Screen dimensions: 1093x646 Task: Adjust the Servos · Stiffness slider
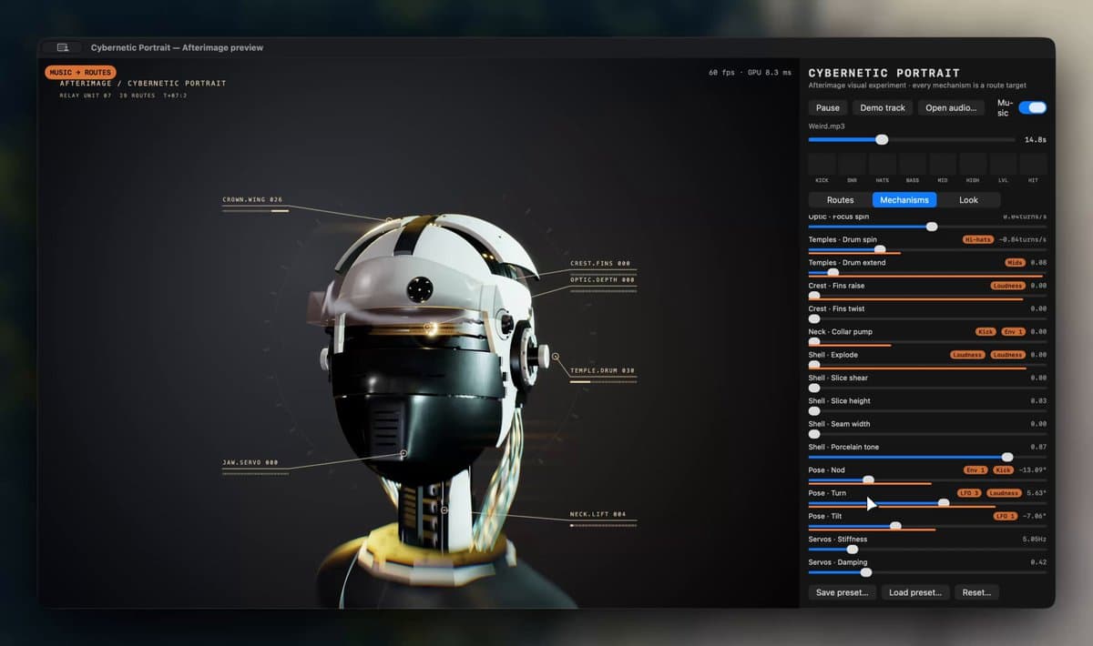[927, 549]
